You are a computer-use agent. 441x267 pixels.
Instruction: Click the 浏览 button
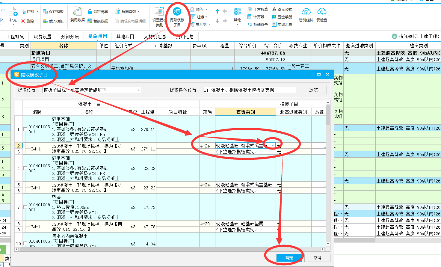tap(314, 90)
